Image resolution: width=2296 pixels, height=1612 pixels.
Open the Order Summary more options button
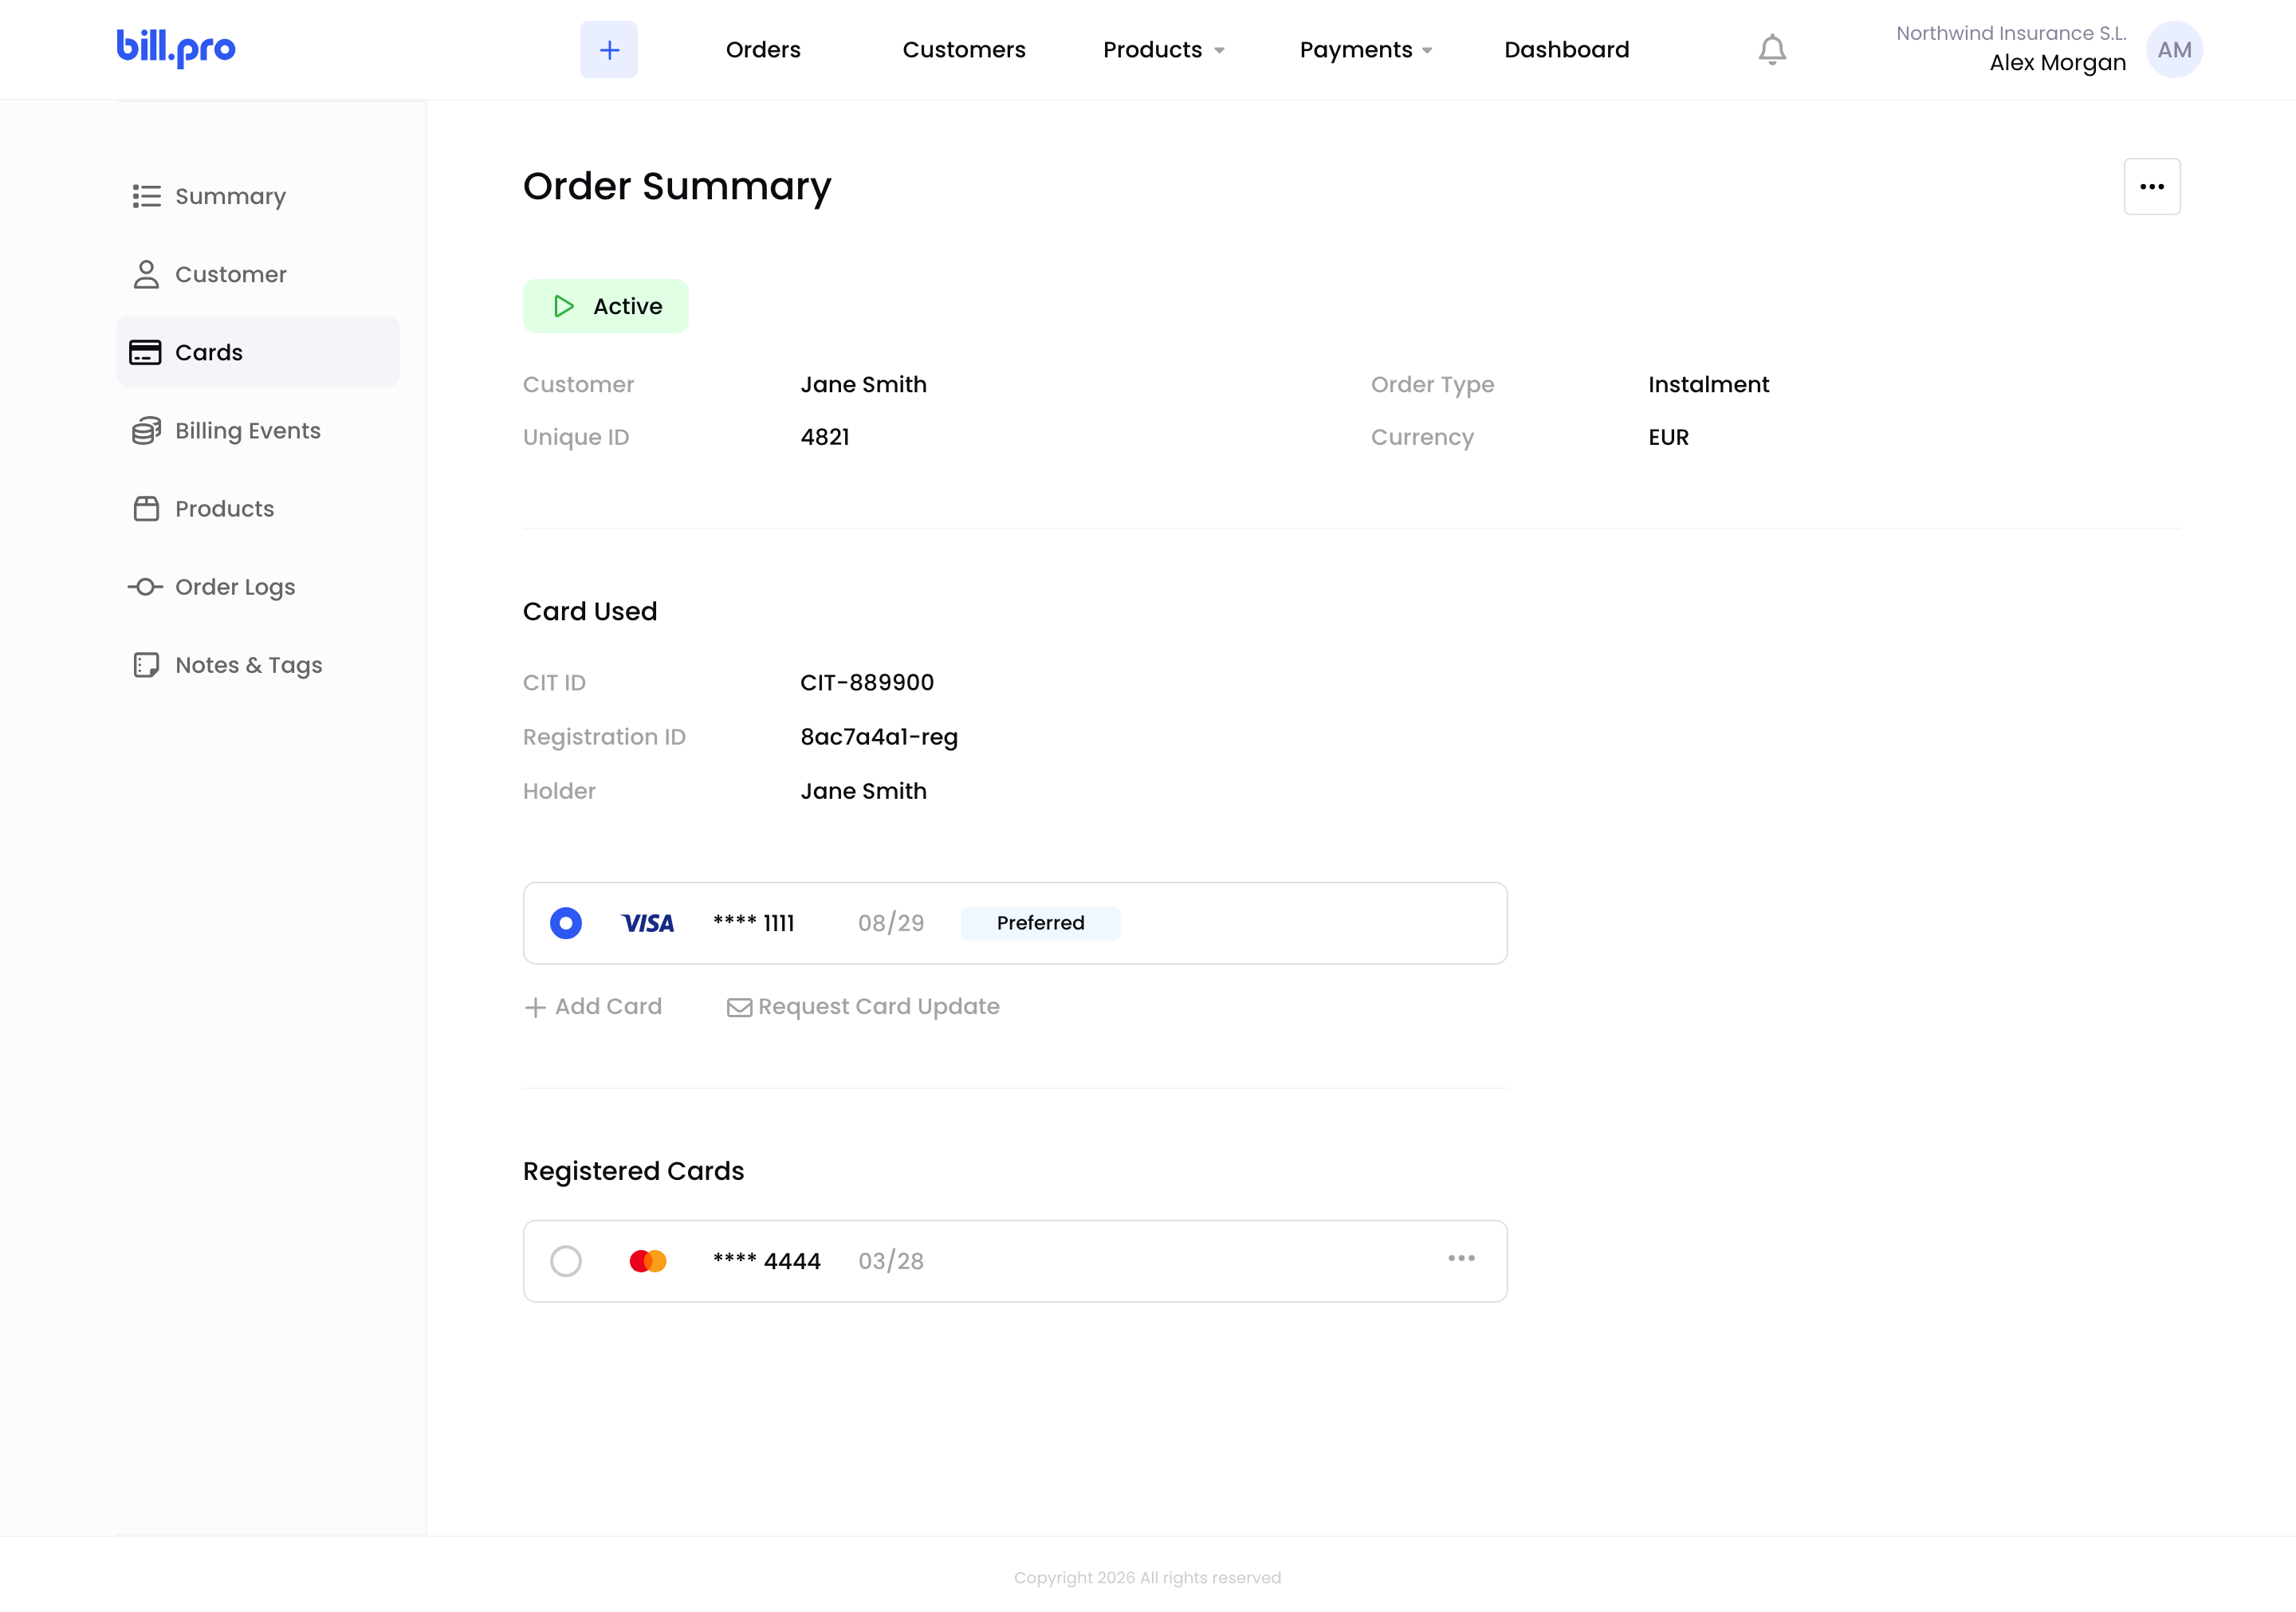pos(2152,187)
